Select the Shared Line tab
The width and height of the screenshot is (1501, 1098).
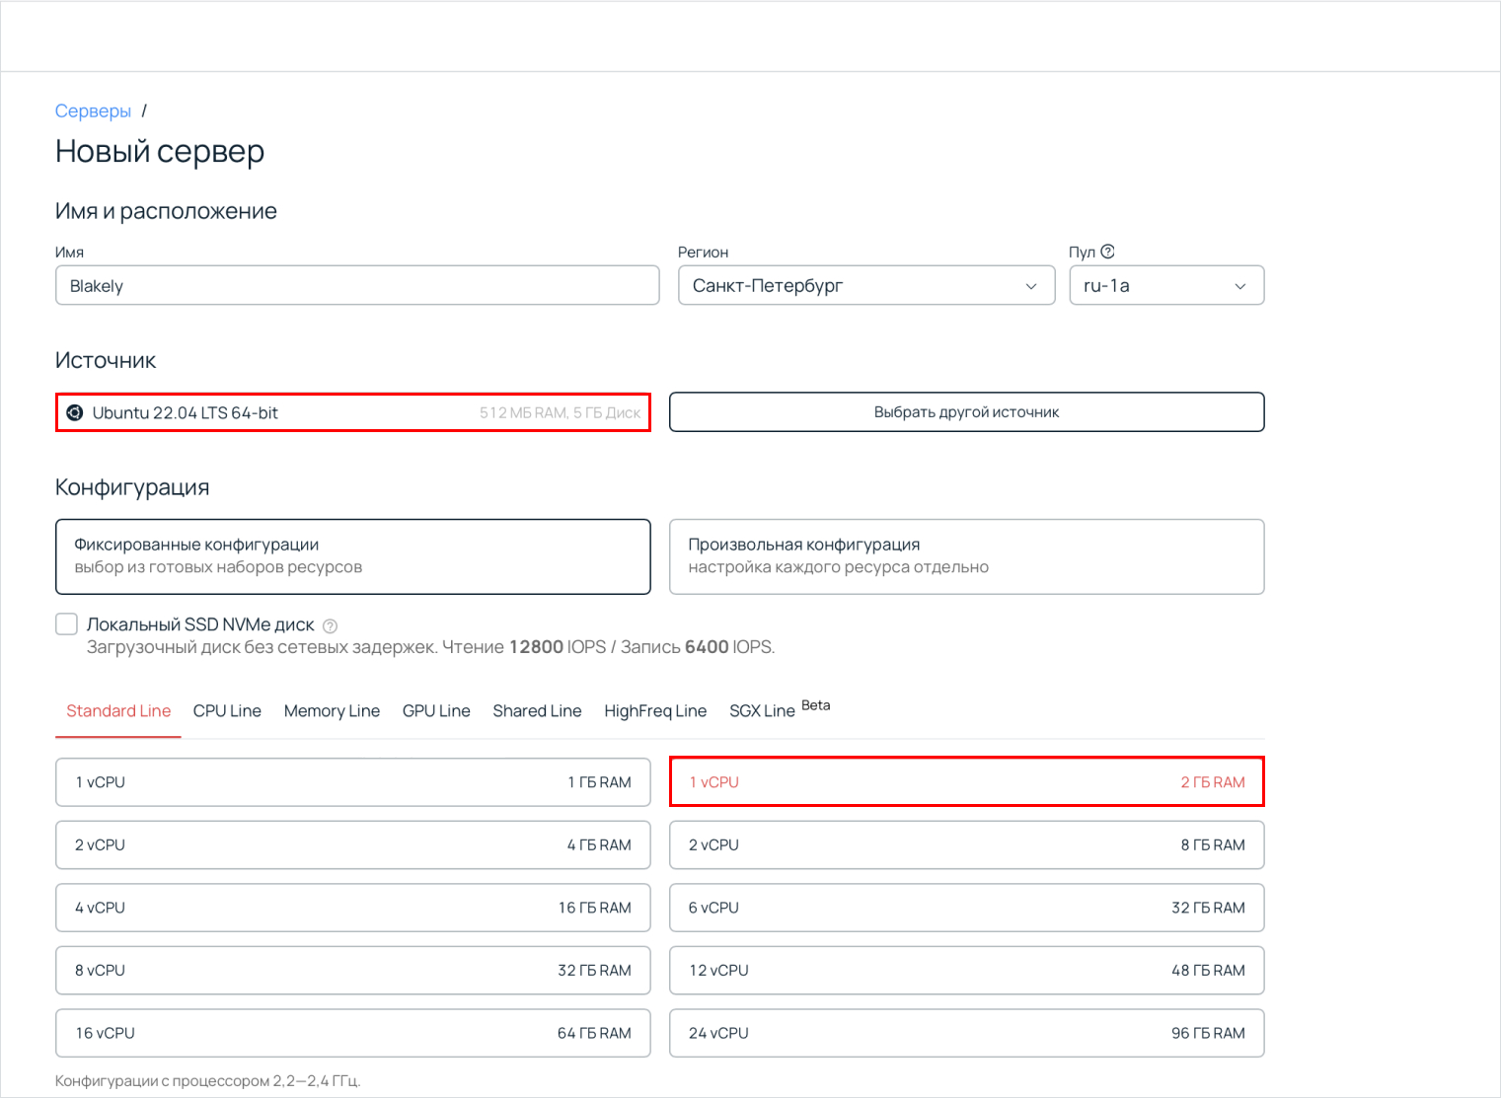pos(537,711)
